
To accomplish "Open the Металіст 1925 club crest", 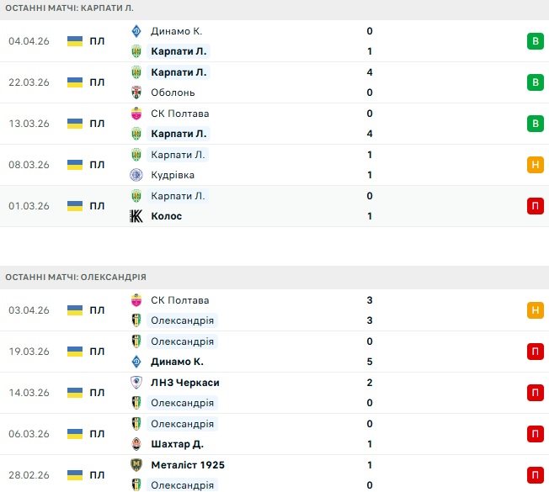I will [136, 465].
